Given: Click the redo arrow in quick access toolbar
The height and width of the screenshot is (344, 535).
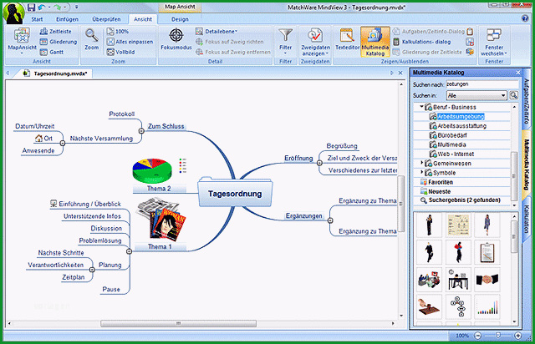Looking at the screenshot, I should click(x=57, y=7).
